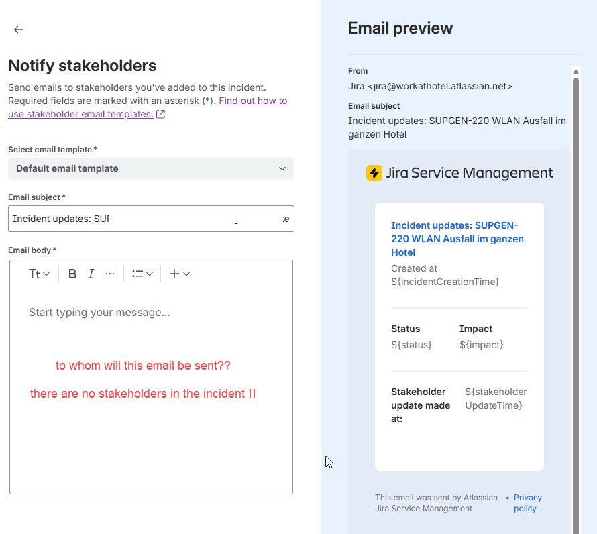The height and width of the screenshot is (534, 597).
Task: Click inside the Email subject field
Action: point(151,218)
